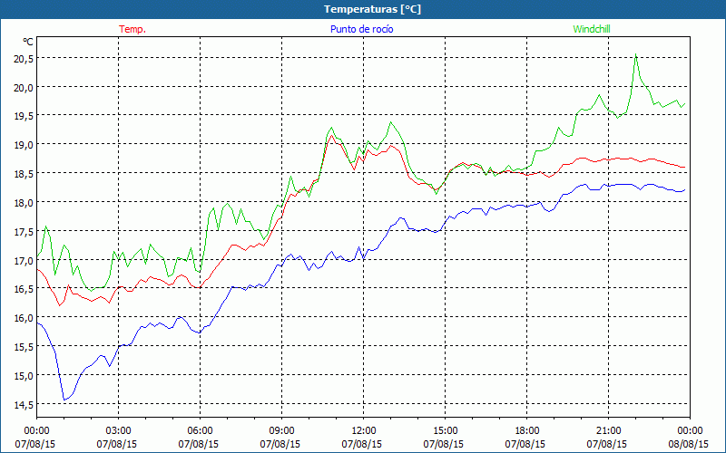Click the 15,0 y-axis value
Image resolution: width=726 pixels, height=453 pixels.
point(24,375)
